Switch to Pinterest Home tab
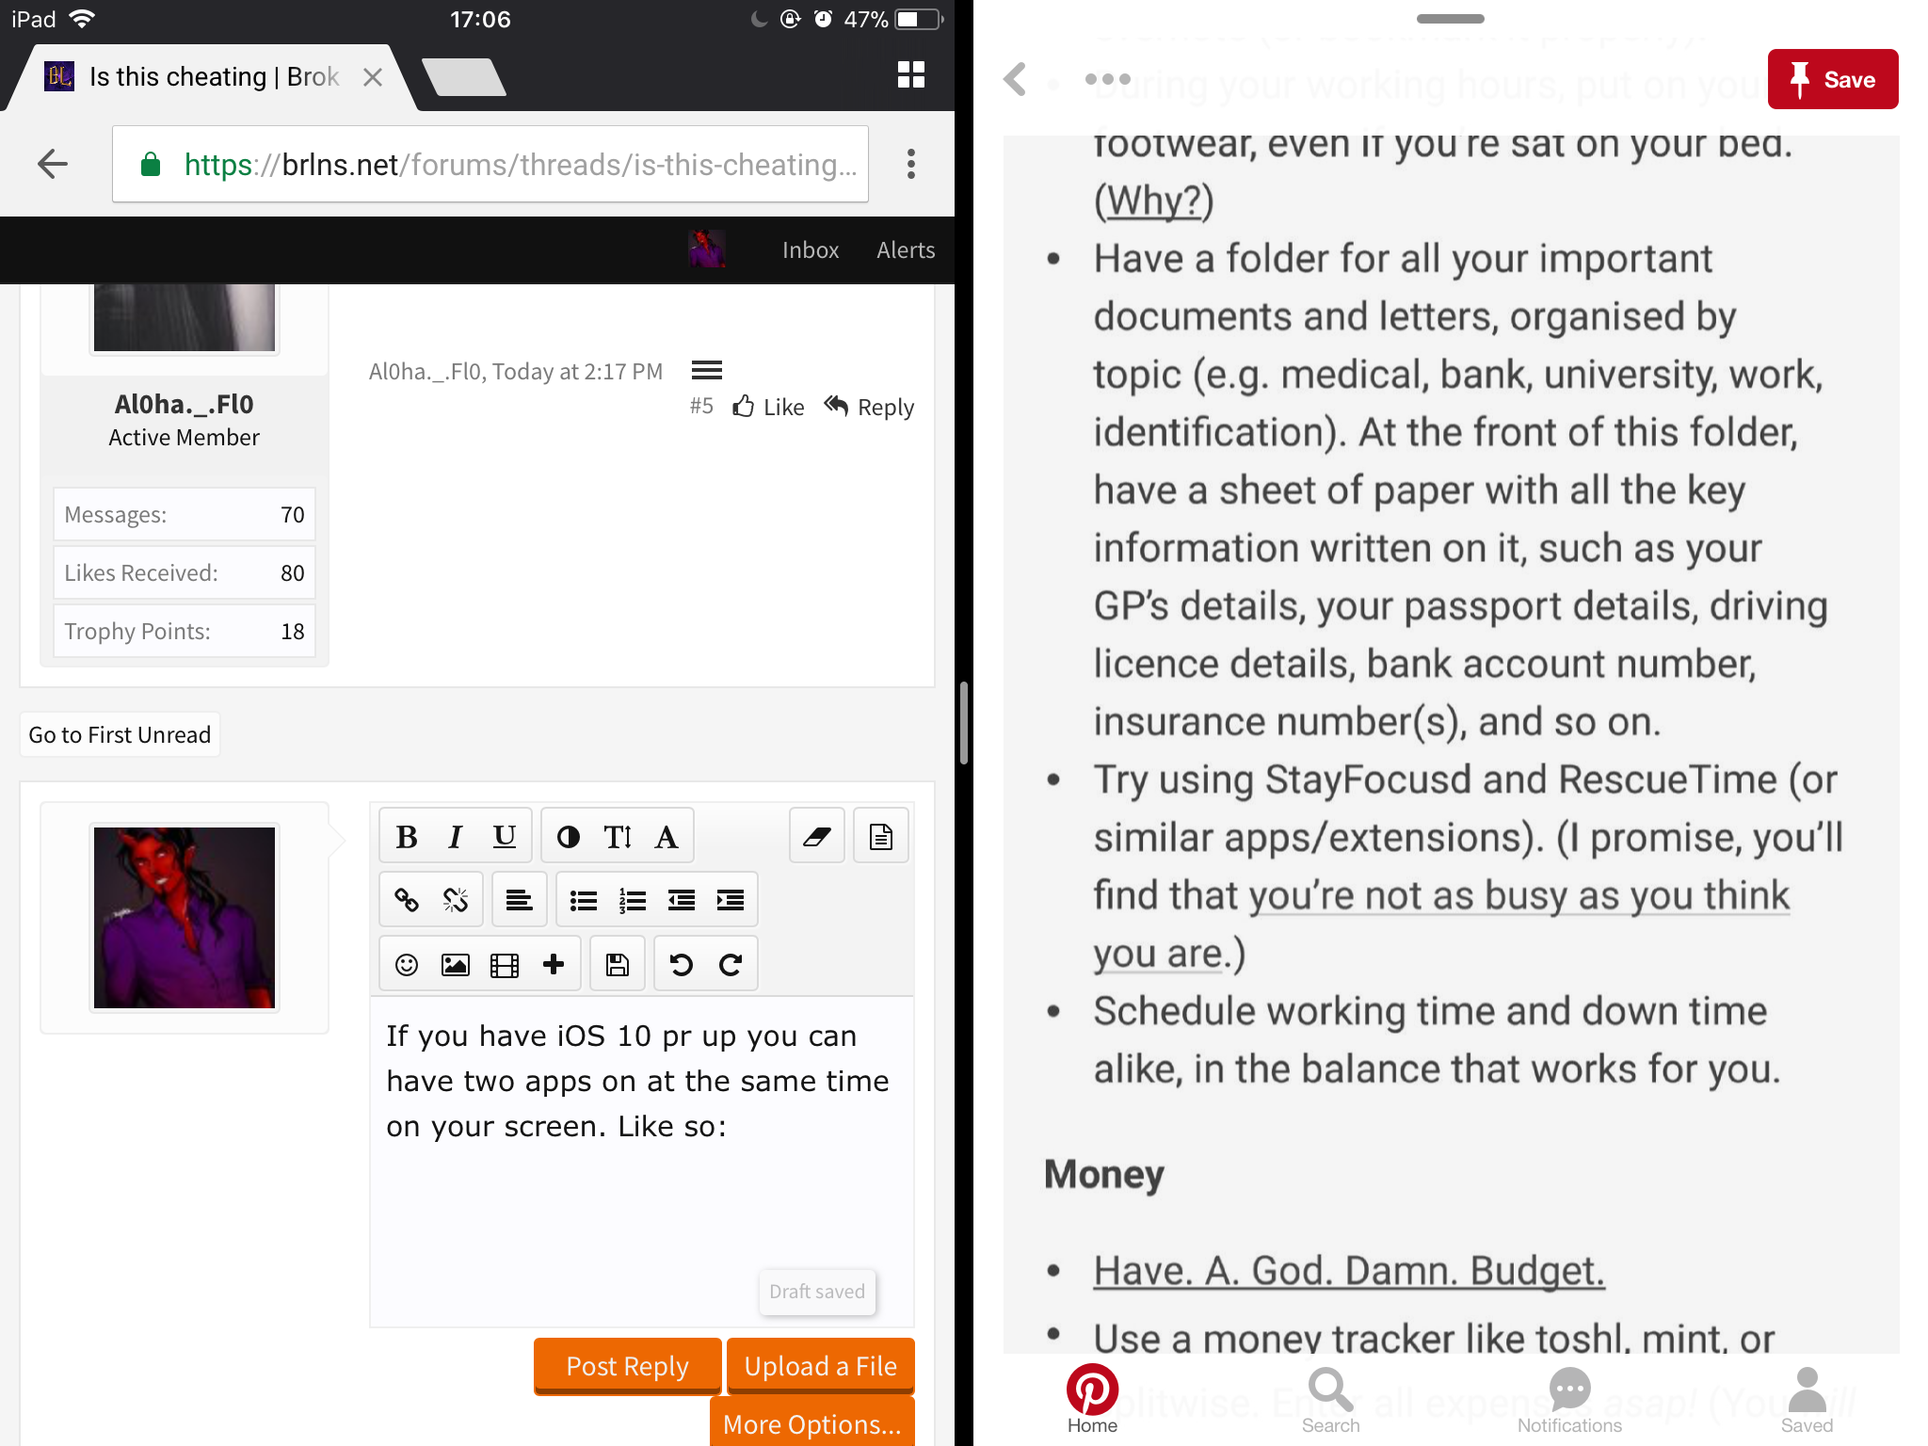Image resolution: width=1928 pixels, height=1446 pixels. pos(1092,1400)
